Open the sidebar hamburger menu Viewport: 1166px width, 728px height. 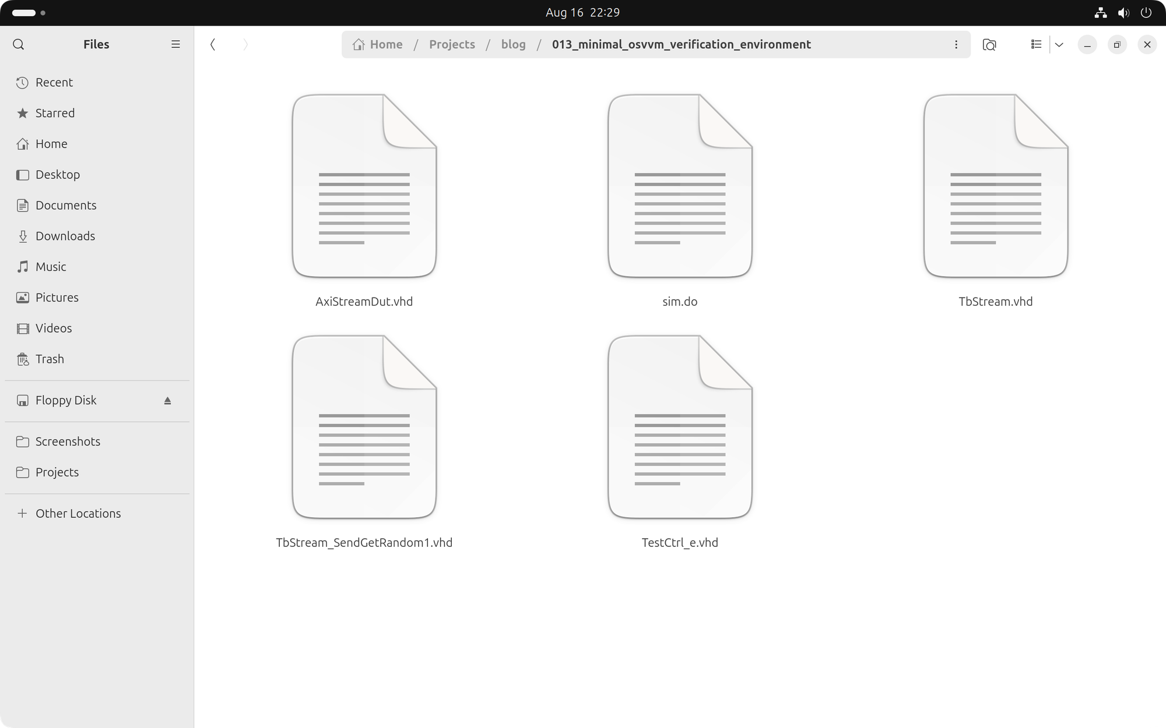coord(175,44)
